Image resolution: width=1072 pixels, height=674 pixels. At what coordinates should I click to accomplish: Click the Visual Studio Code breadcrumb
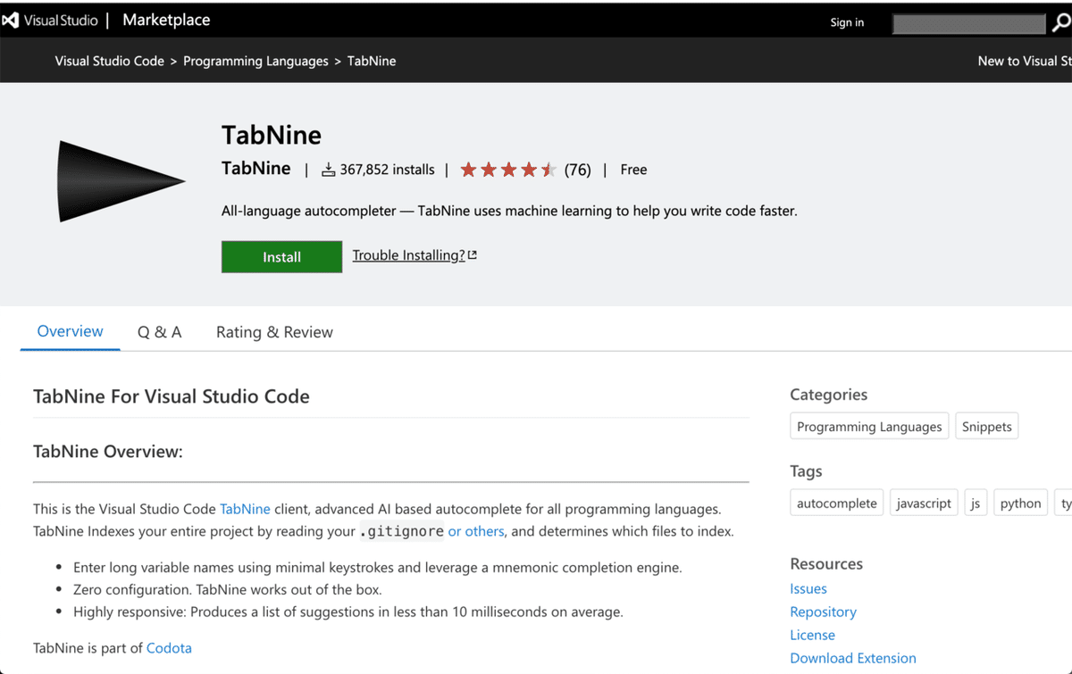109,61
